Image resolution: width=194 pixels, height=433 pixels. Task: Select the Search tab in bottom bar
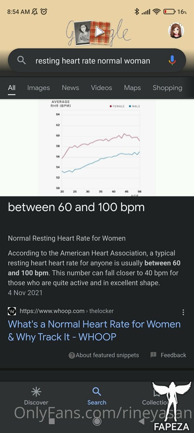(x=97, y=396)
